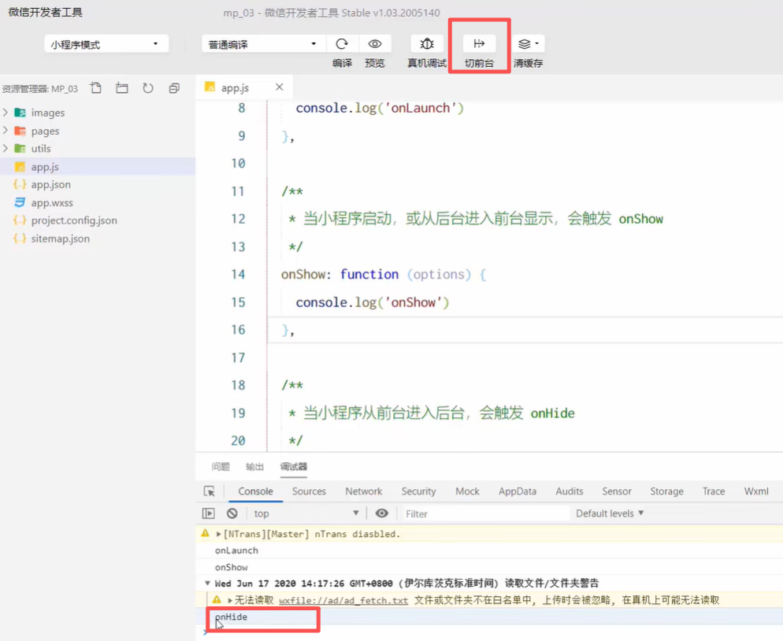This screenshot has height=641, width=783.
Task: Toggle the console sidebar icon
Action: click(208, 513)
